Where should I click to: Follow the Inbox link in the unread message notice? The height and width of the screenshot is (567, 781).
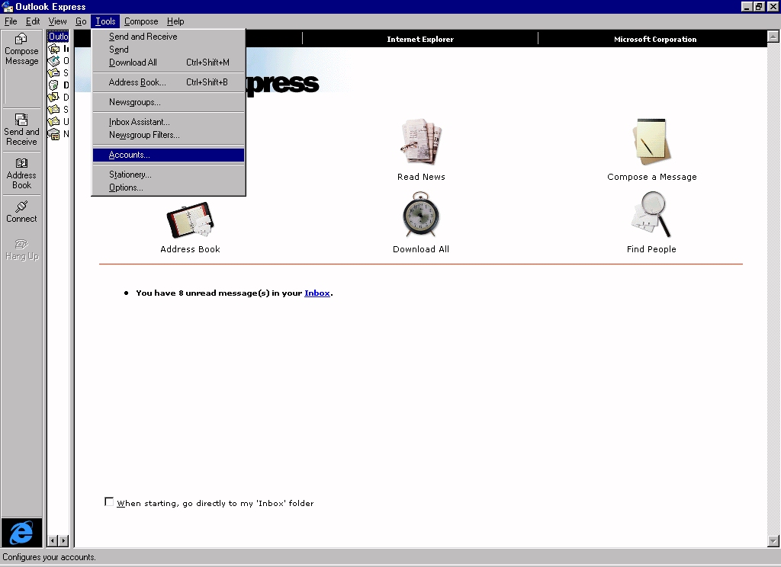317,293
